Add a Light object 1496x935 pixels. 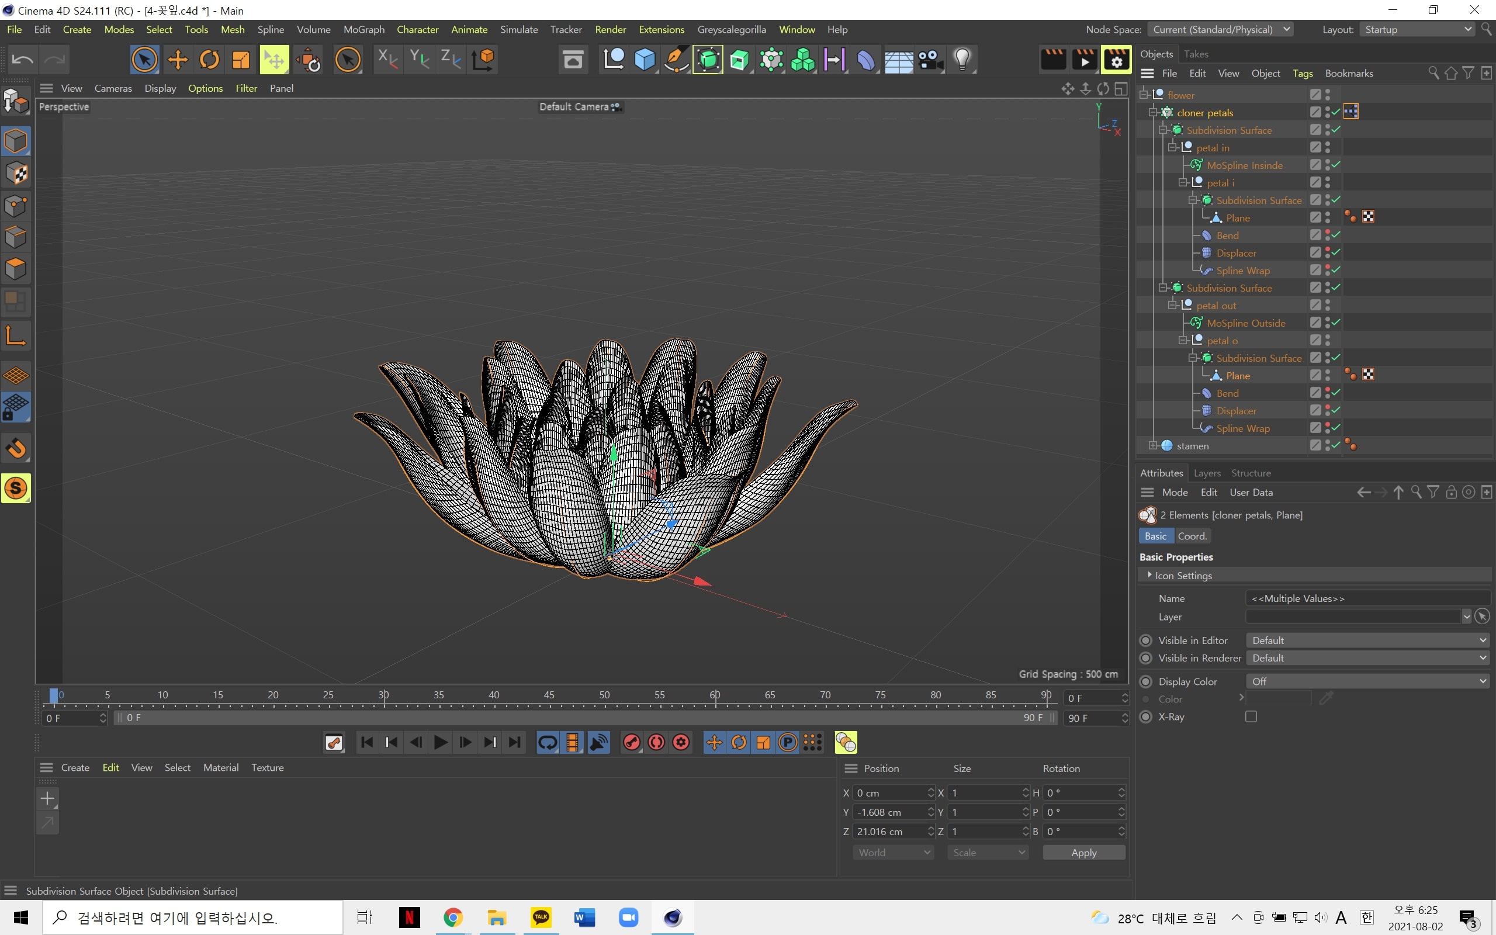click(x=962, y=60)
